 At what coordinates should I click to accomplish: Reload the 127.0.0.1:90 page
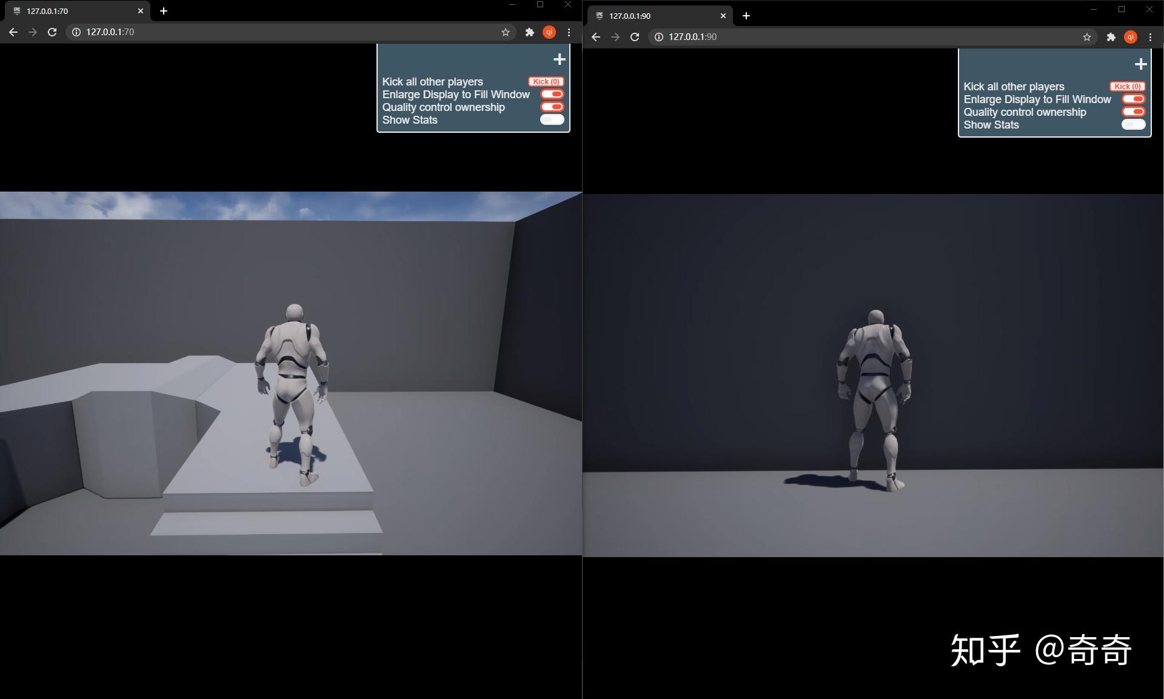635,37
